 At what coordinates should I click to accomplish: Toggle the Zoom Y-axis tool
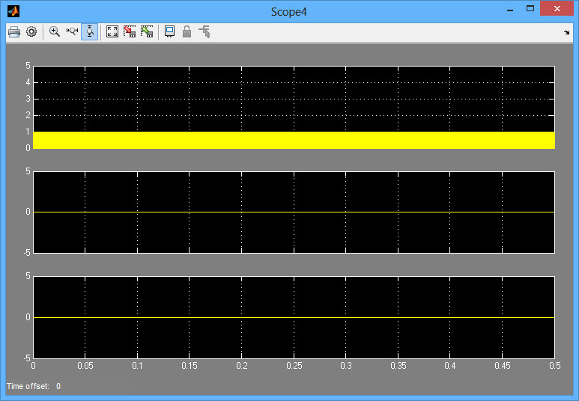pyautogui.click(x=89, y=31)
